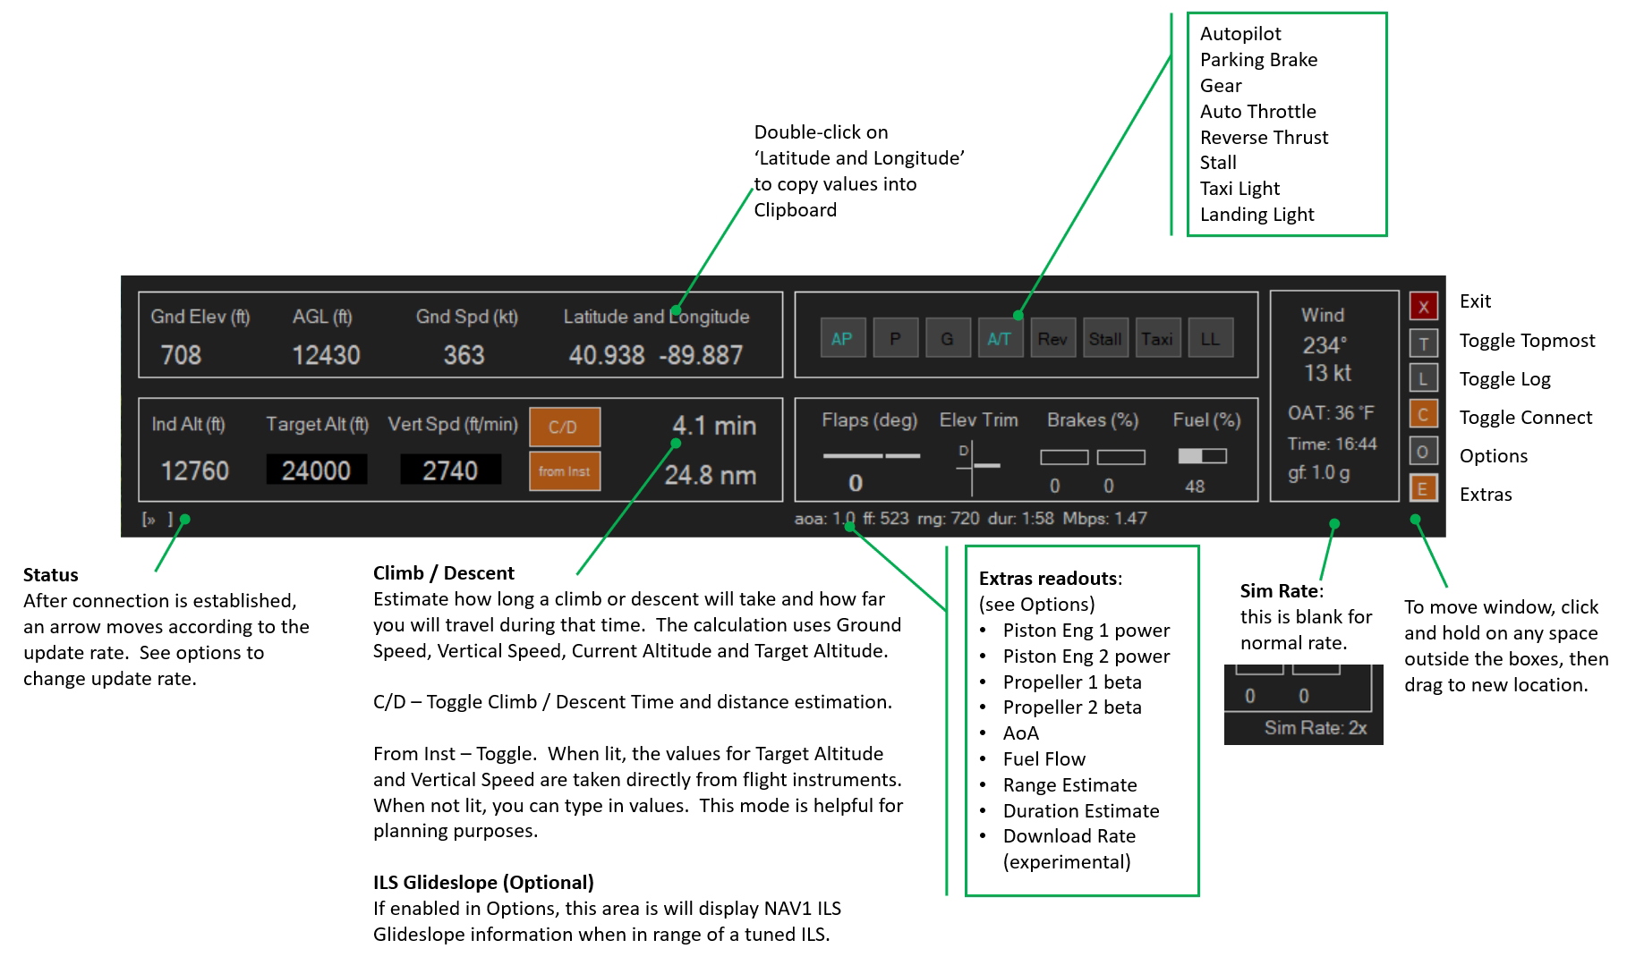
Task: Click the left Brakes gauge bar
Action: coord(1064,457)
